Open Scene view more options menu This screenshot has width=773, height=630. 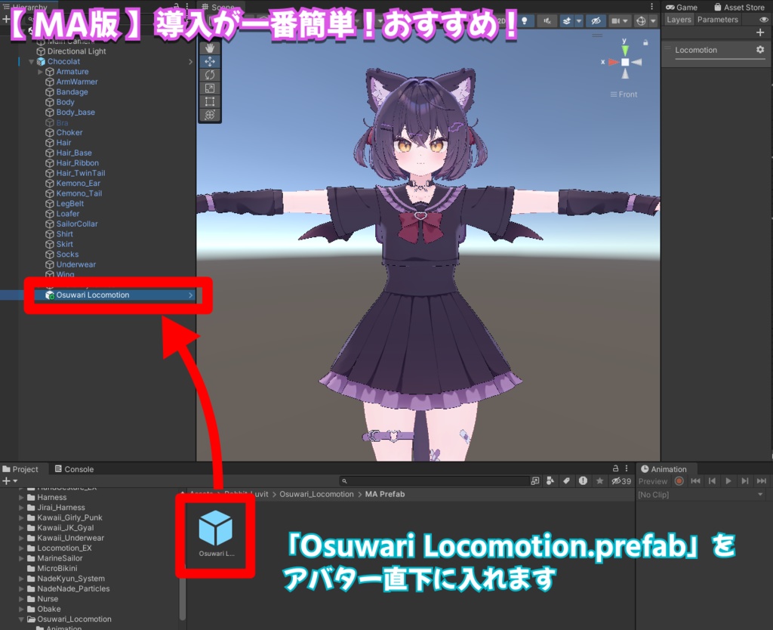pyautogui.click(x=651, y=6)
